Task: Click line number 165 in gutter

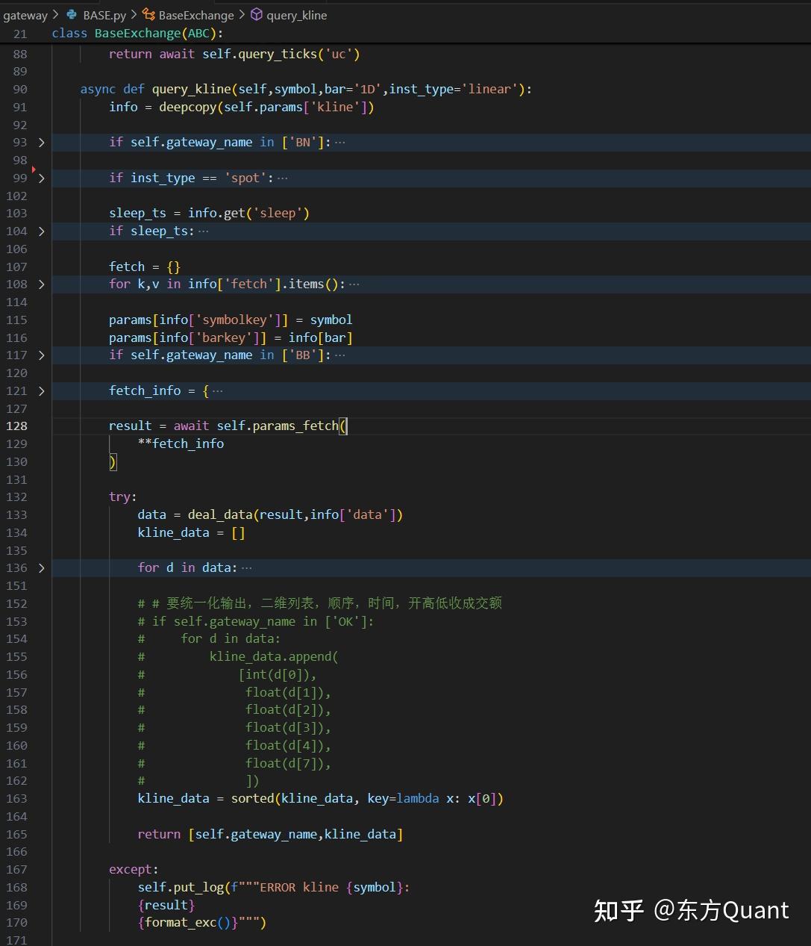Action: pos(16,835)
